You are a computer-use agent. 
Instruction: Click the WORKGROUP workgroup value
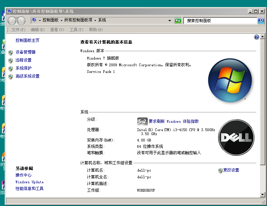pyautogui.click(x=146, y=190)
